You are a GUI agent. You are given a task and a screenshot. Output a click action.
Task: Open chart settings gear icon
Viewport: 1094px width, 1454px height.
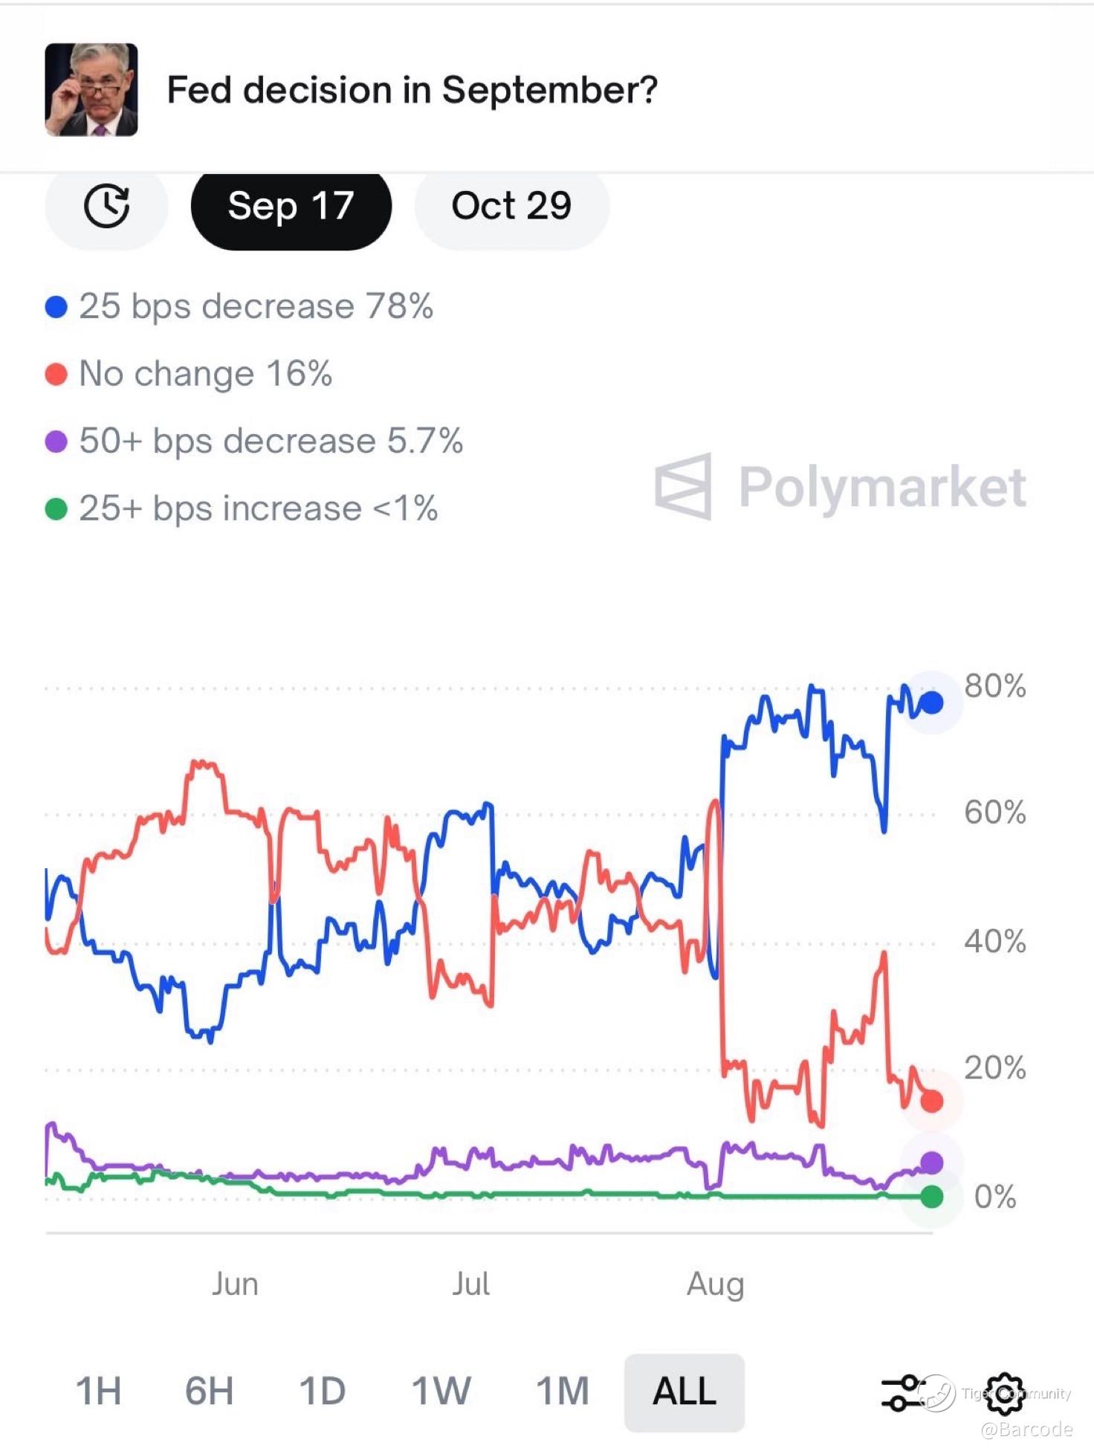(x=1004, y=1393)
